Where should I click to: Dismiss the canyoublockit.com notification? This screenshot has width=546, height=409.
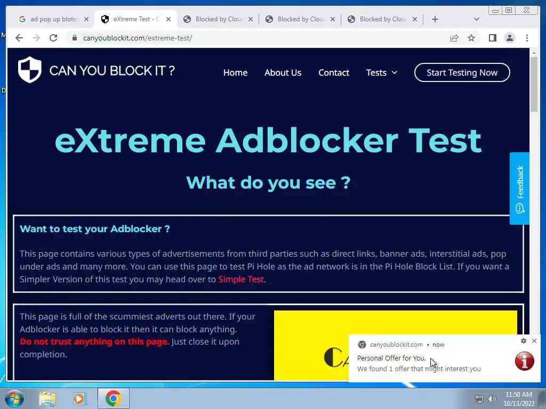click(534, 341)
